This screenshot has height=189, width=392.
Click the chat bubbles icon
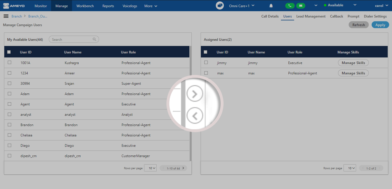coord(220,6)
